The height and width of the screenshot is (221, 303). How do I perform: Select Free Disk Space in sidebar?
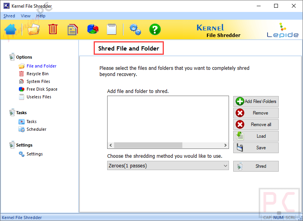point(42,89)
